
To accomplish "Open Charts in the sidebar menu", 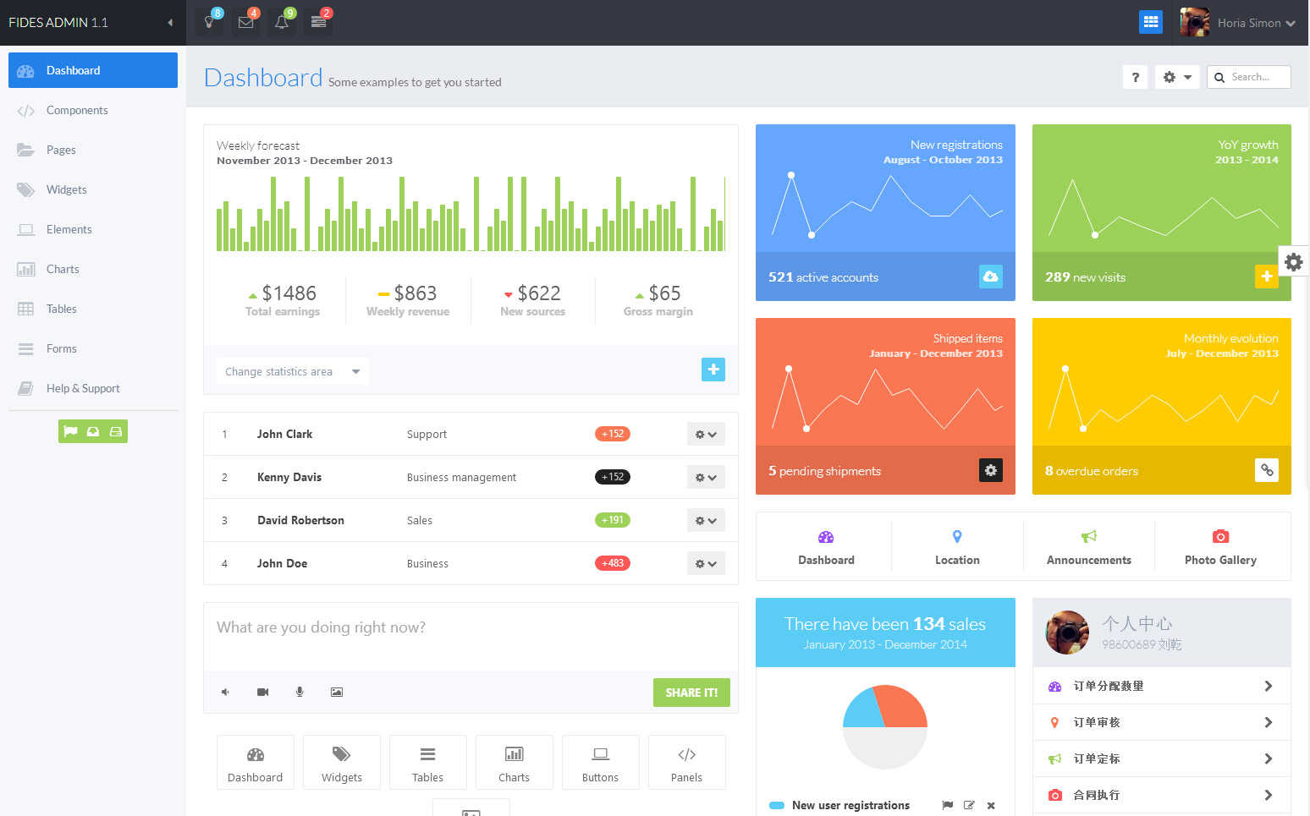I will 93,269.
